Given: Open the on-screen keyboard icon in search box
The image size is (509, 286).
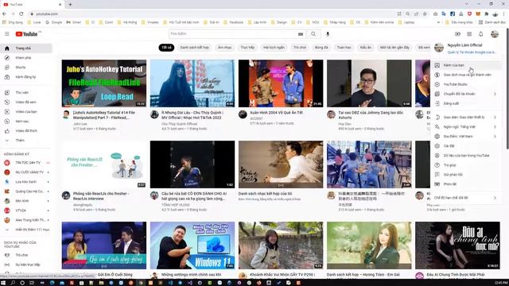Looking at the screenshot, I should [301, 33].
